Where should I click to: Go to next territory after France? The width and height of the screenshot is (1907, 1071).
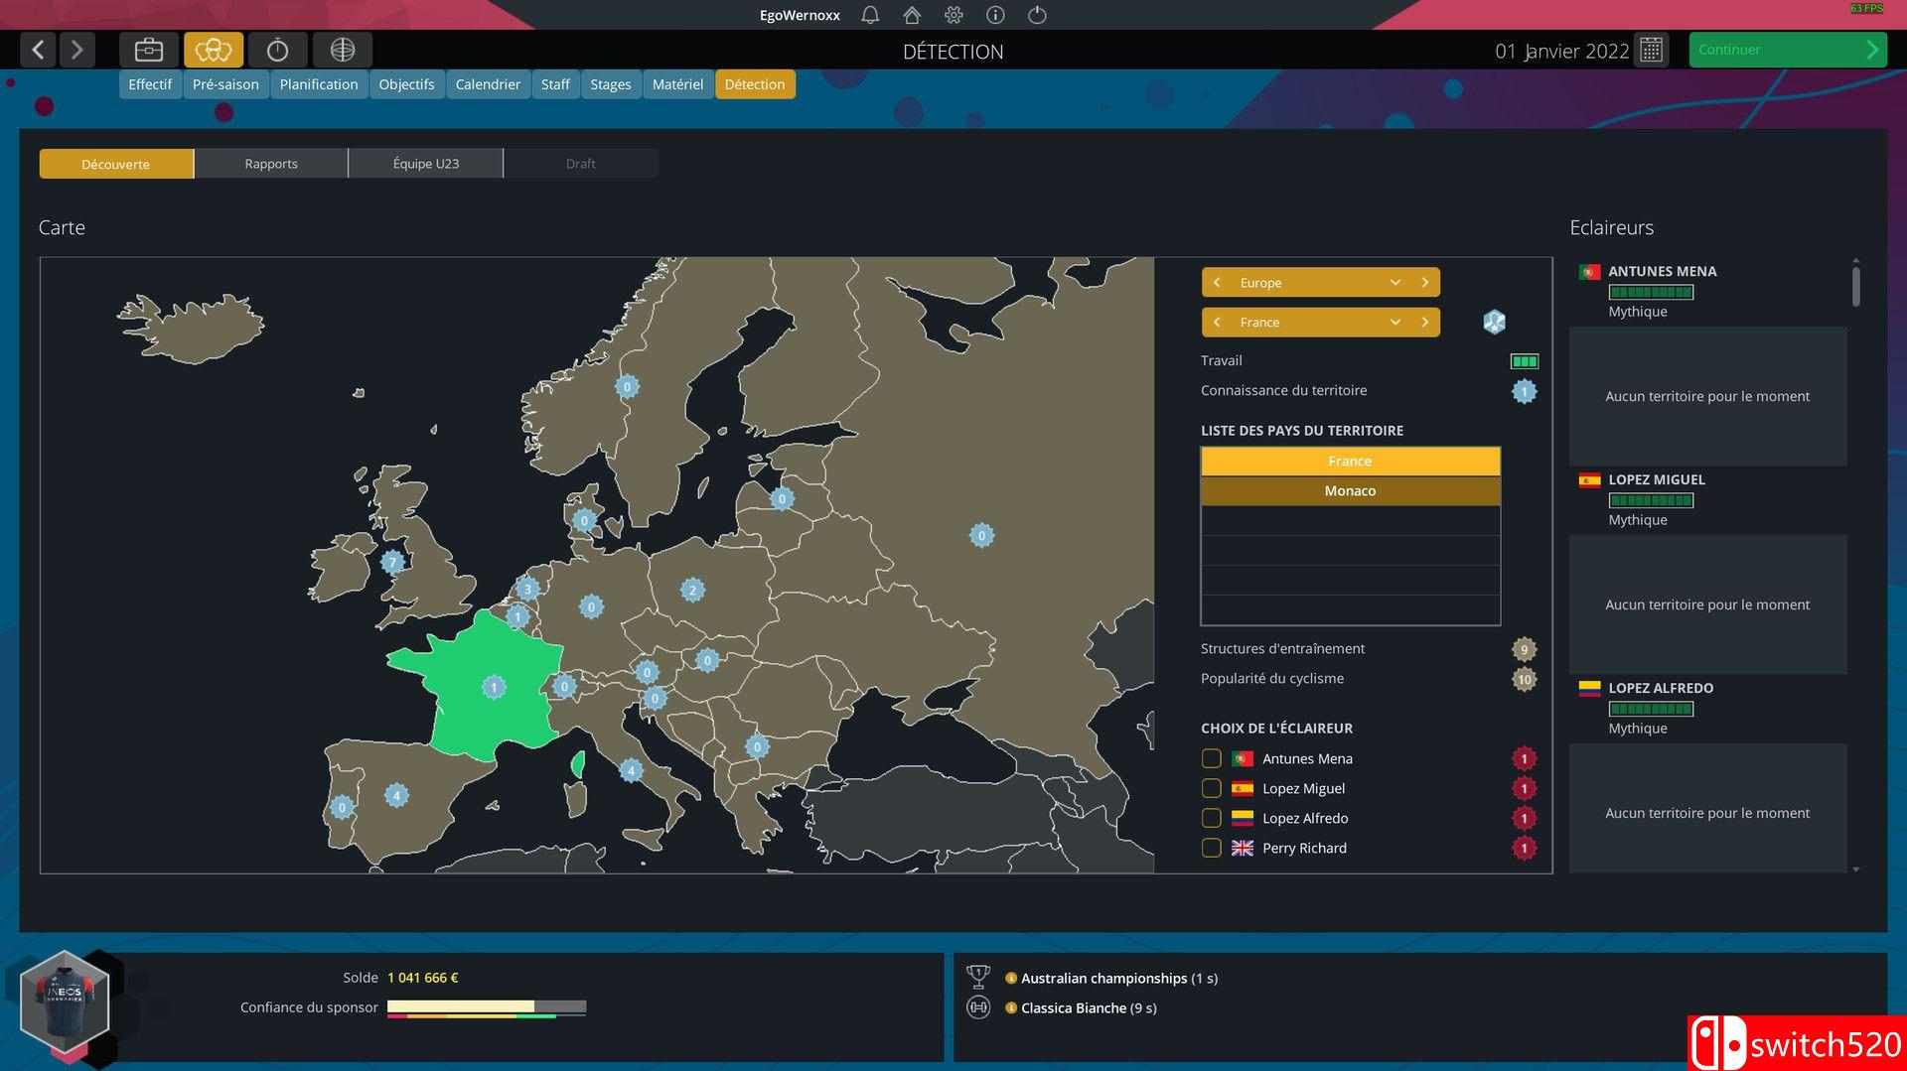pos(1425,323)
